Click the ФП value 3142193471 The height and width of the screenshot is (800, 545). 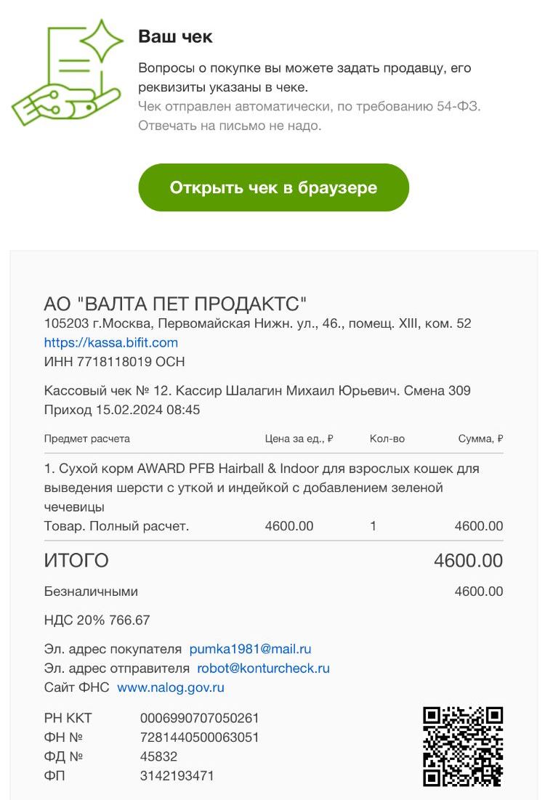point(177,775)
